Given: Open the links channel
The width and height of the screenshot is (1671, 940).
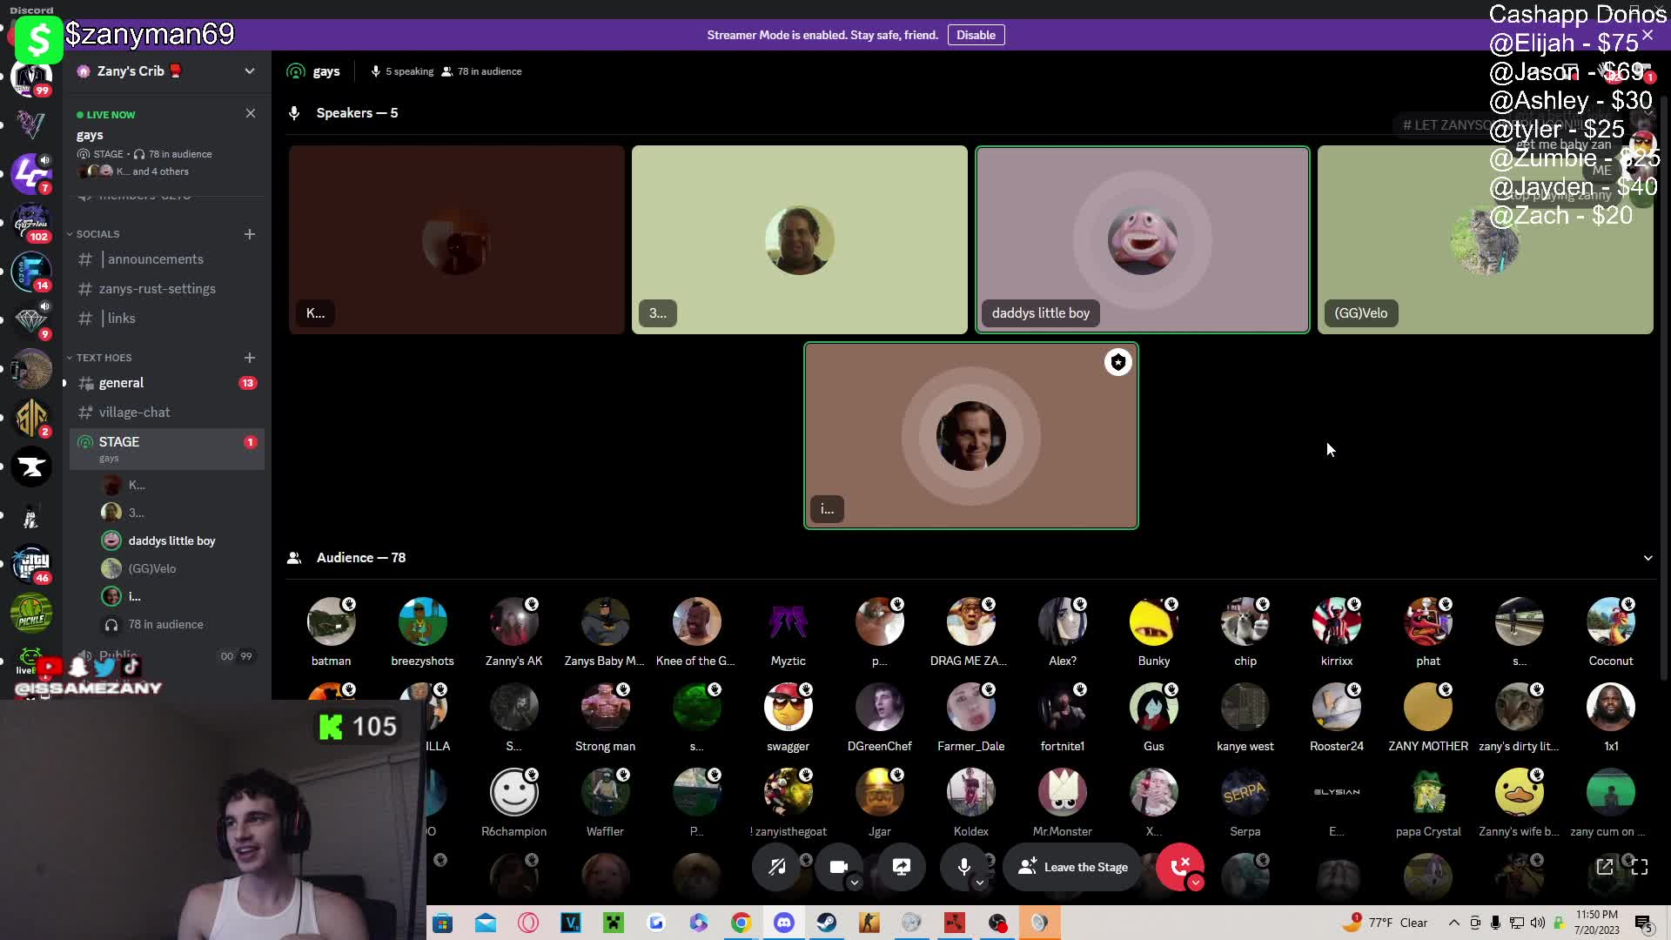Looking at the screenshot, I should pyautogui.click(x=166, y=319).
